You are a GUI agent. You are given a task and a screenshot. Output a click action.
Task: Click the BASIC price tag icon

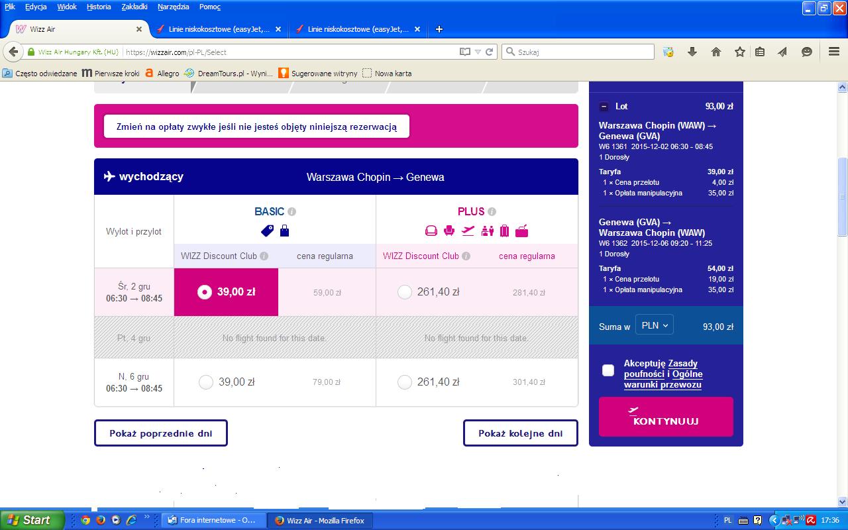click(267, 231)
